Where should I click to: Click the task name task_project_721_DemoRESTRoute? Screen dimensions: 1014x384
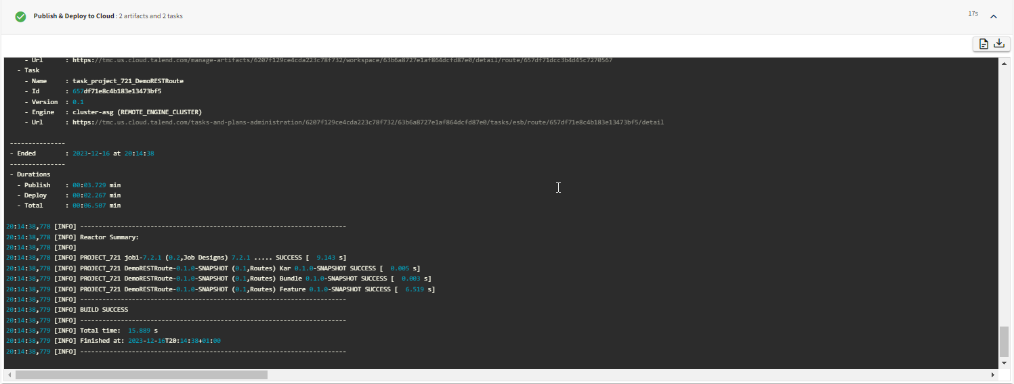(x=128, y=81)
